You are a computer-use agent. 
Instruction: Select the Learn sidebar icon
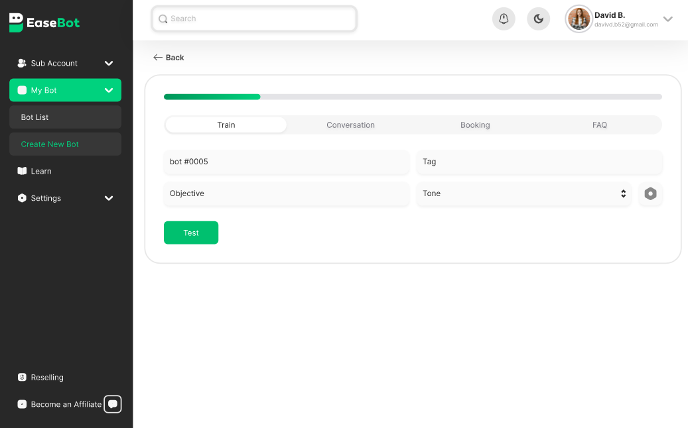pyautogui.click(x=22, y=171)
